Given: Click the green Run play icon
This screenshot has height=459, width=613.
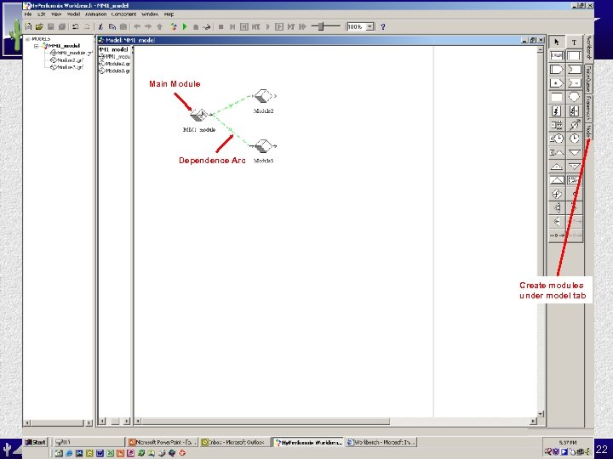Looking at the screenshot, I should 185,26.
